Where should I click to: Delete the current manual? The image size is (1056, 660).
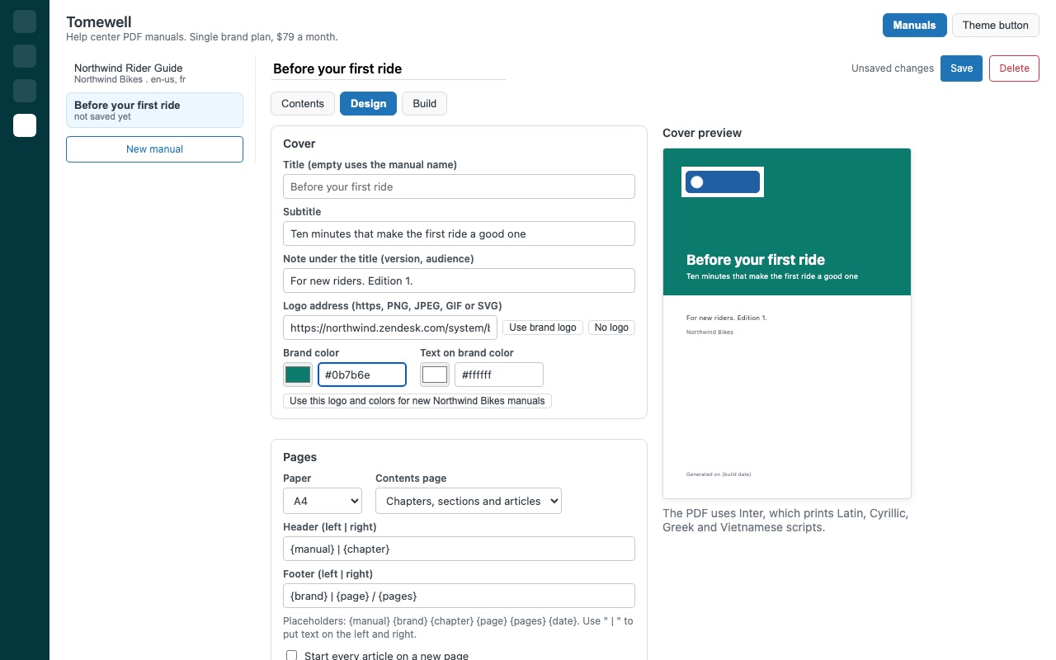pos(1014,68)
